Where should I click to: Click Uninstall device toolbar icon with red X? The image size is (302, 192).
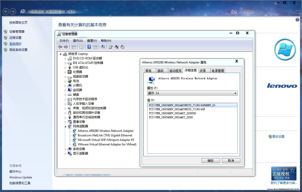(117, 47)
